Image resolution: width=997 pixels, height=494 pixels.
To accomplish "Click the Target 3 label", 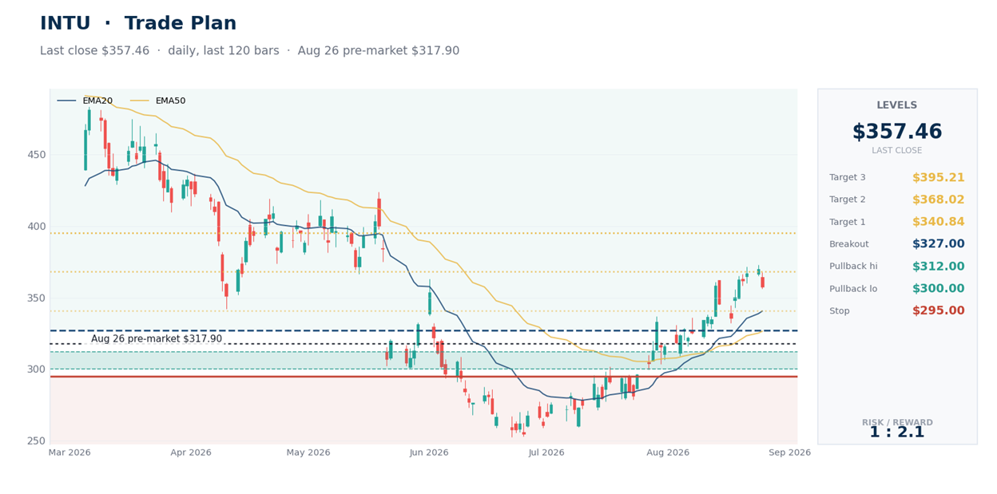I will click(848, 177).
